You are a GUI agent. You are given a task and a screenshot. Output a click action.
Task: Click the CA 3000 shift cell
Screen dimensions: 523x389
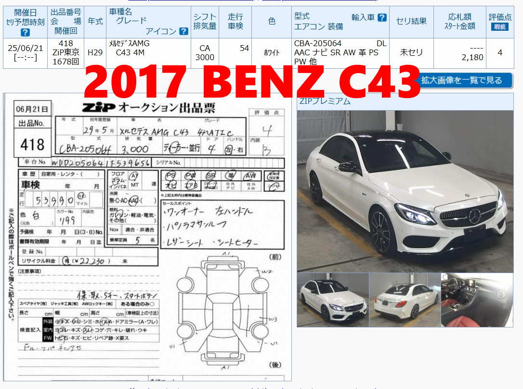pos(205,52)
